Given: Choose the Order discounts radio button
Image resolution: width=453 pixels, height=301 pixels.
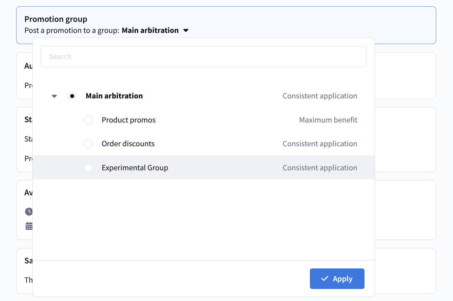Looking at the screenshot, I should coord(88,144).
